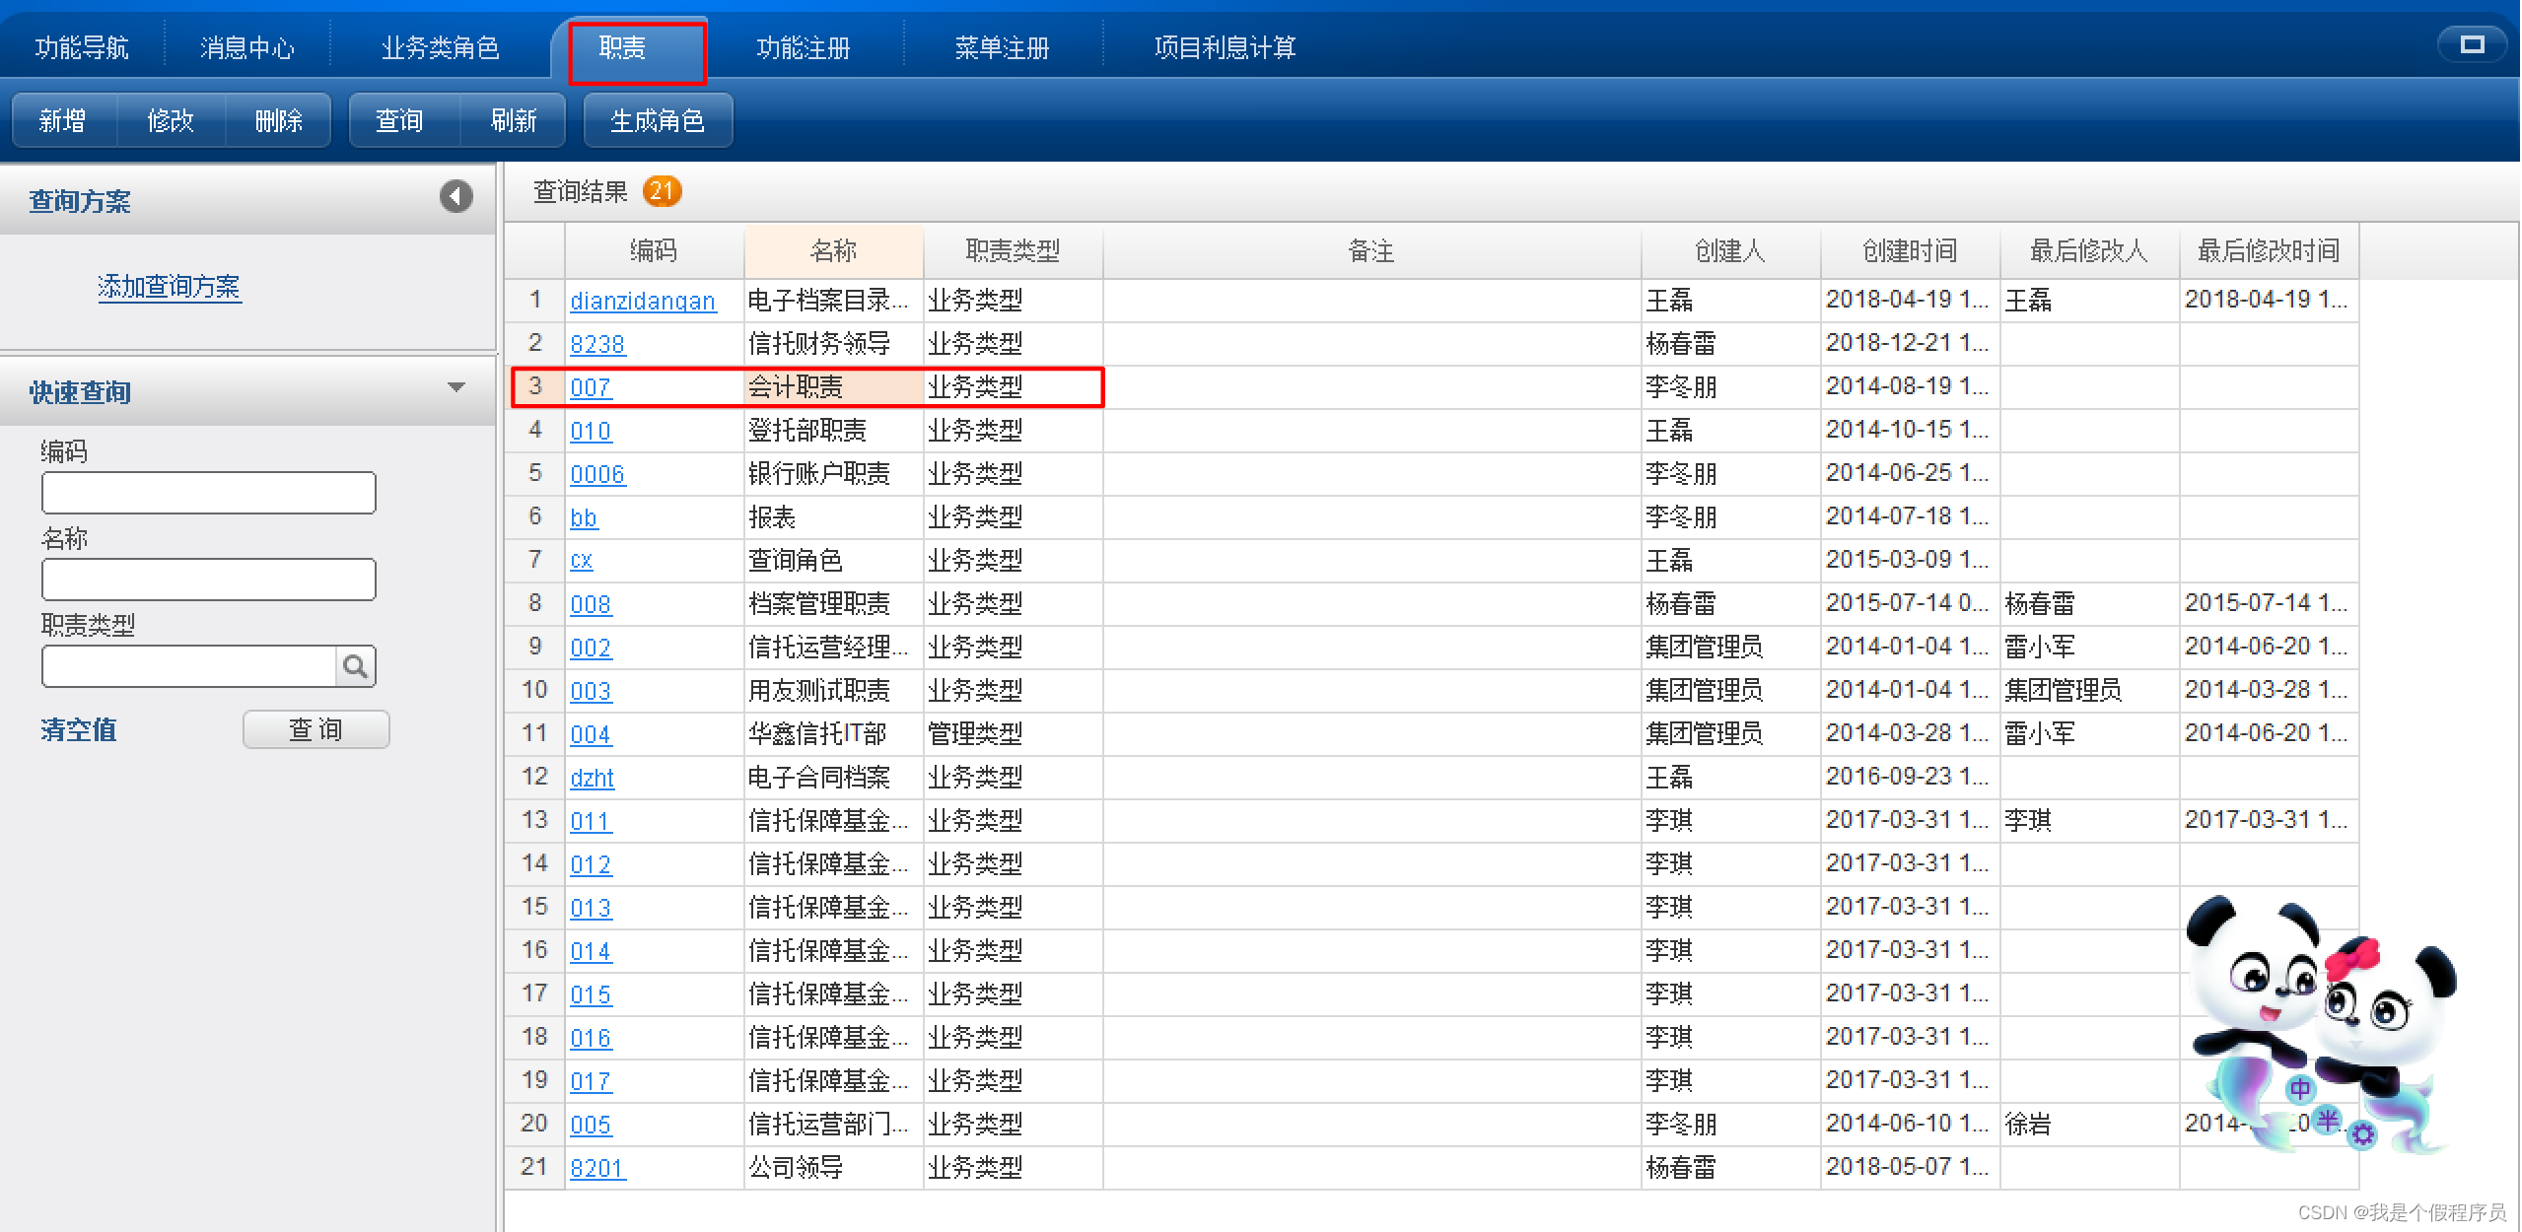Switch to the 业务类角色 tab
Viewport: 2522px width, 1232px height.
click(x=440, y=47)
